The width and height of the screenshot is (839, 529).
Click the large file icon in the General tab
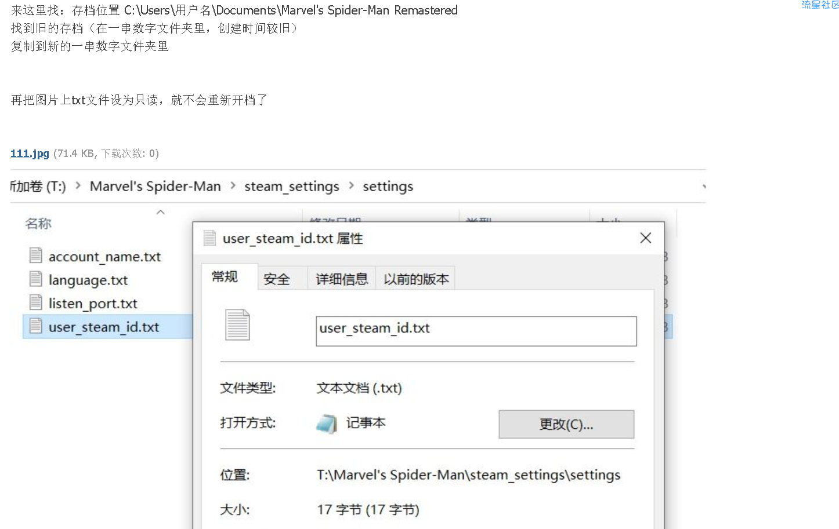[238, 325]
